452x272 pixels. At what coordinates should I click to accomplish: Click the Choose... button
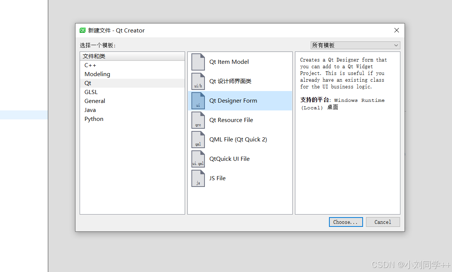click(346, 222)
